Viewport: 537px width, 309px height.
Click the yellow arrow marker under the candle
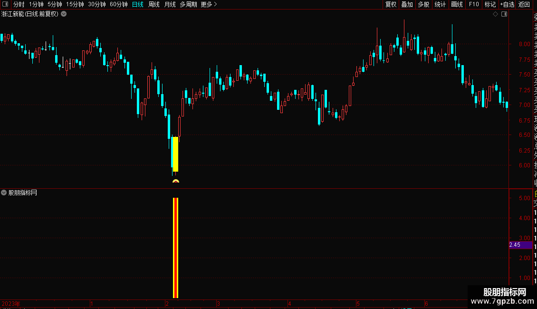click(176, 181)
